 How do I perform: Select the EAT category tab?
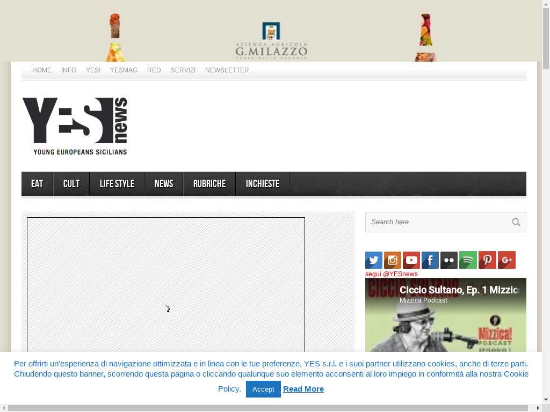tap(37, 183)
